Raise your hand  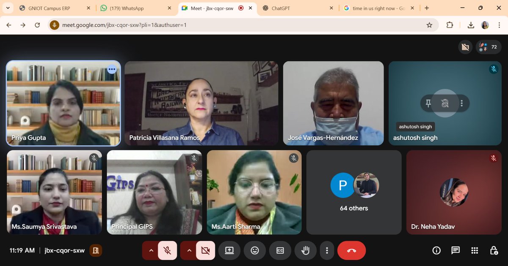(305, 250)
